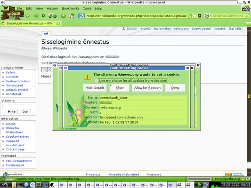Viewport: 251px width, 188px height.
Task: Open Hoiatused footer link
Action: [154, 174]
